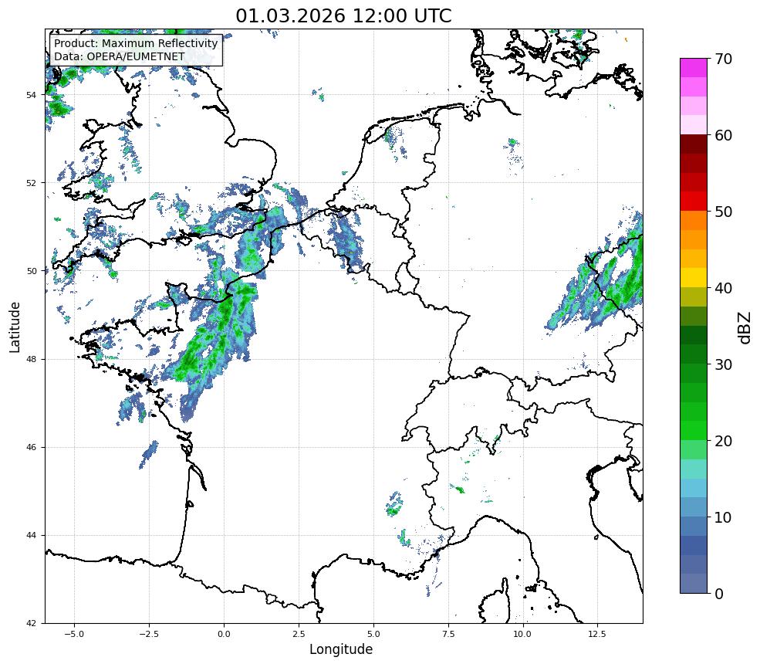The width and height of the screenshot is (760, 664).
Task: Click the longitude tick label 10.0
Action: pyautogui.click(x=522, y=634)
